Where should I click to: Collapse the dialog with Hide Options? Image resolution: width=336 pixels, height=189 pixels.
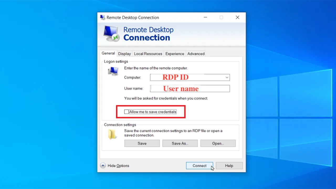click(115, 166)
